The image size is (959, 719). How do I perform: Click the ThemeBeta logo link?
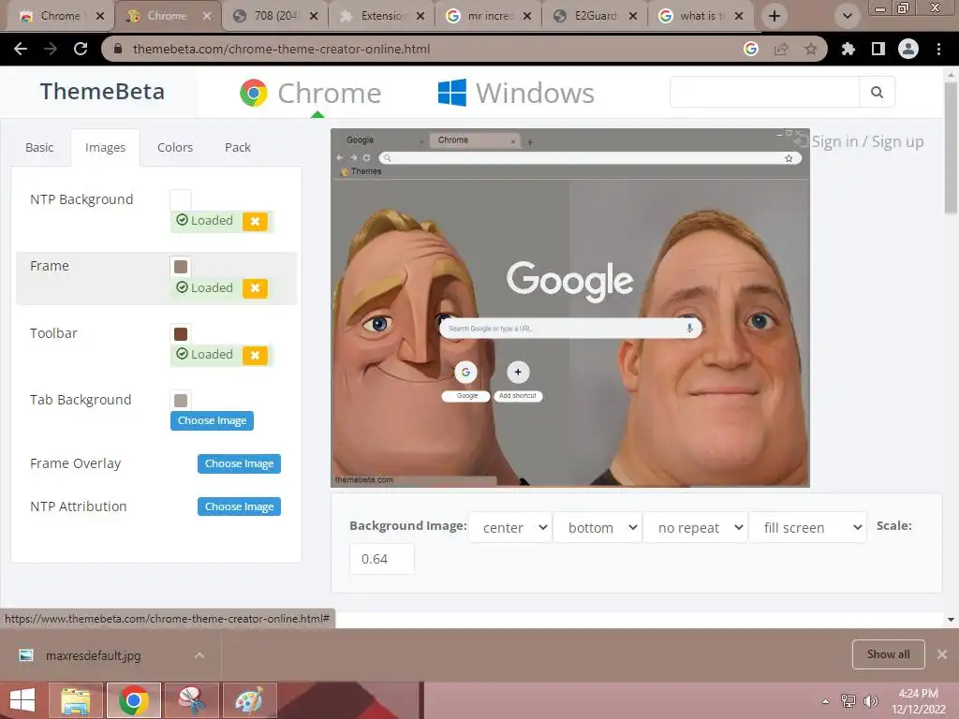[102, 92]
